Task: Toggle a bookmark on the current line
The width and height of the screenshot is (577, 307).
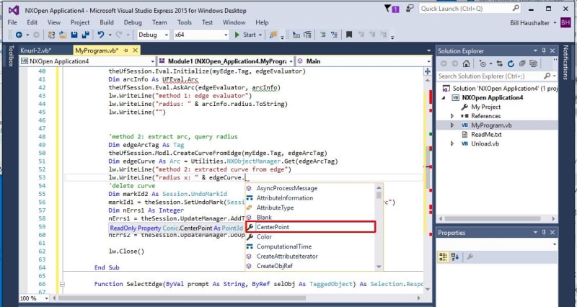Action: (349, 35)
